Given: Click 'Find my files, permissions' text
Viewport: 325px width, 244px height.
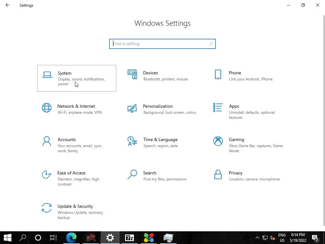Looking at the screenshot, I should point(165,179).
